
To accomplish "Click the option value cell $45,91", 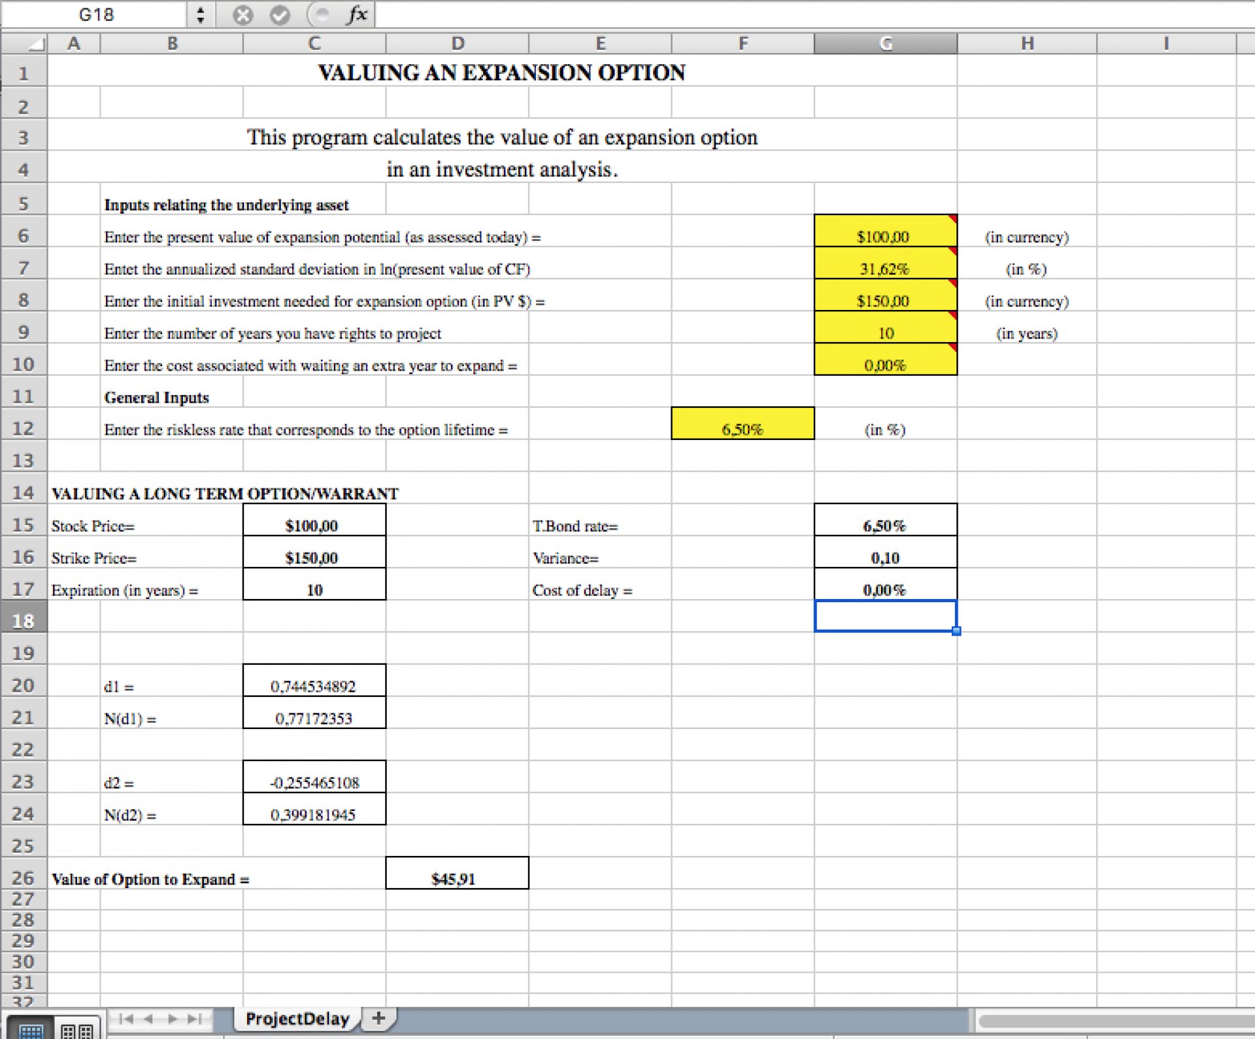I will point(458,873).
